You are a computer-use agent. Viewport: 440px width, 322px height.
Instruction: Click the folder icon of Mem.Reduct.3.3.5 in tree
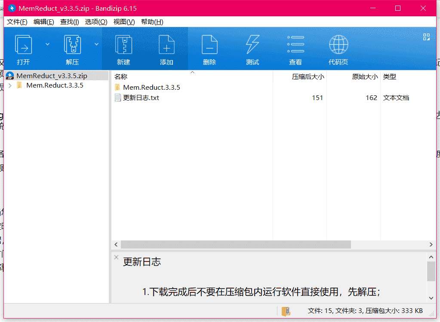coord(19,85)
